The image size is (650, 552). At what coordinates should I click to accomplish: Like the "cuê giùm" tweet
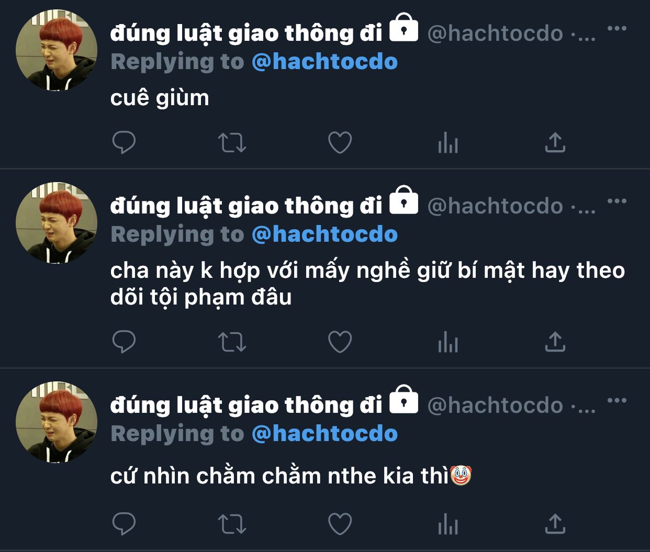click(x=340, y=143)
